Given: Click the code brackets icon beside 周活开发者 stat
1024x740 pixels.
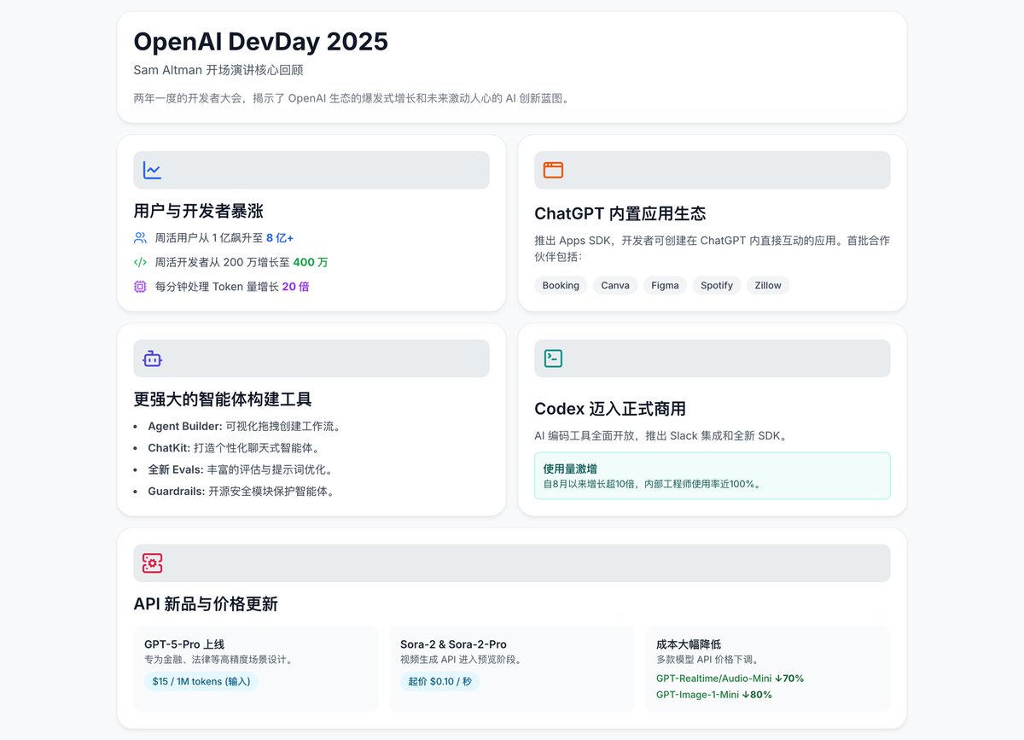Looking at the screenshot, I should 140,263.
